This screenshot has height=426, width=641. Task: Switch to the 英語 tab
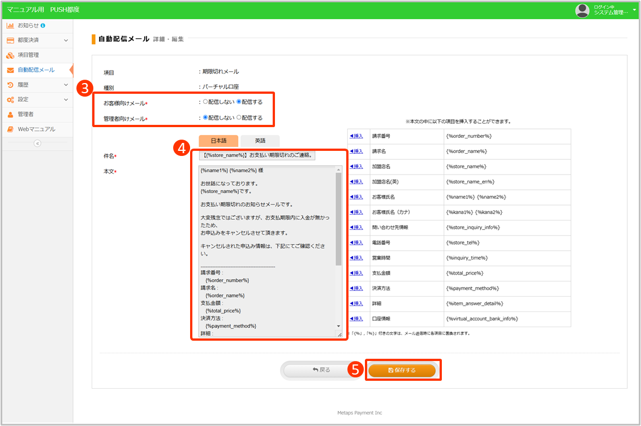[260, 141]
